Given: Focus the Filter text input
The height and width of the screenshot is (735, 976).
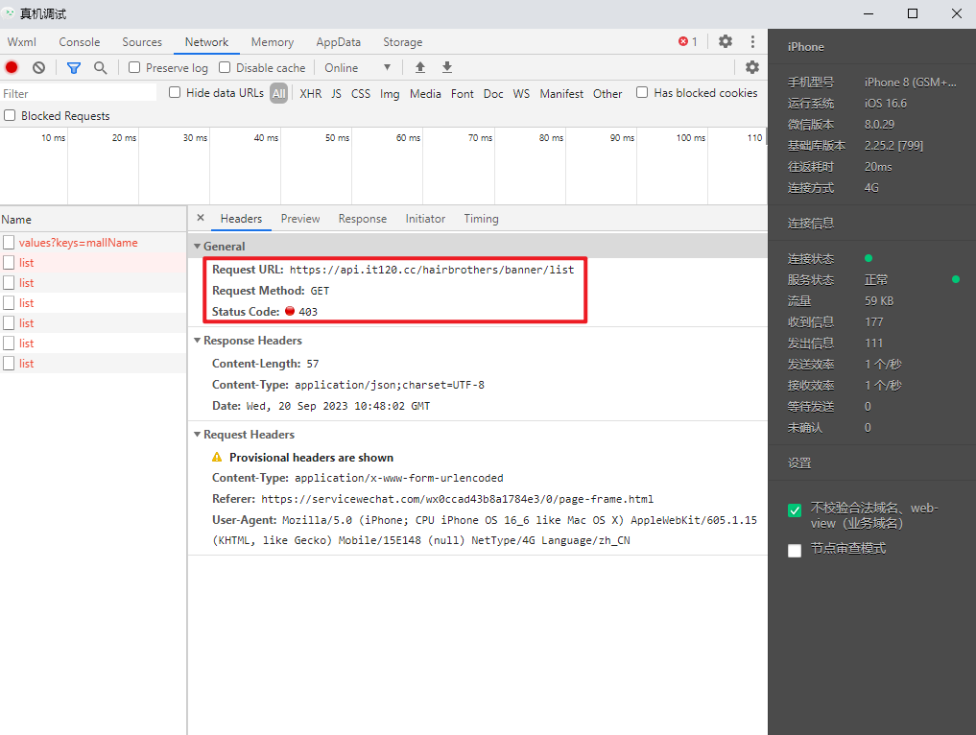Looking at the screenshot, I should click(x=79, y=93).
